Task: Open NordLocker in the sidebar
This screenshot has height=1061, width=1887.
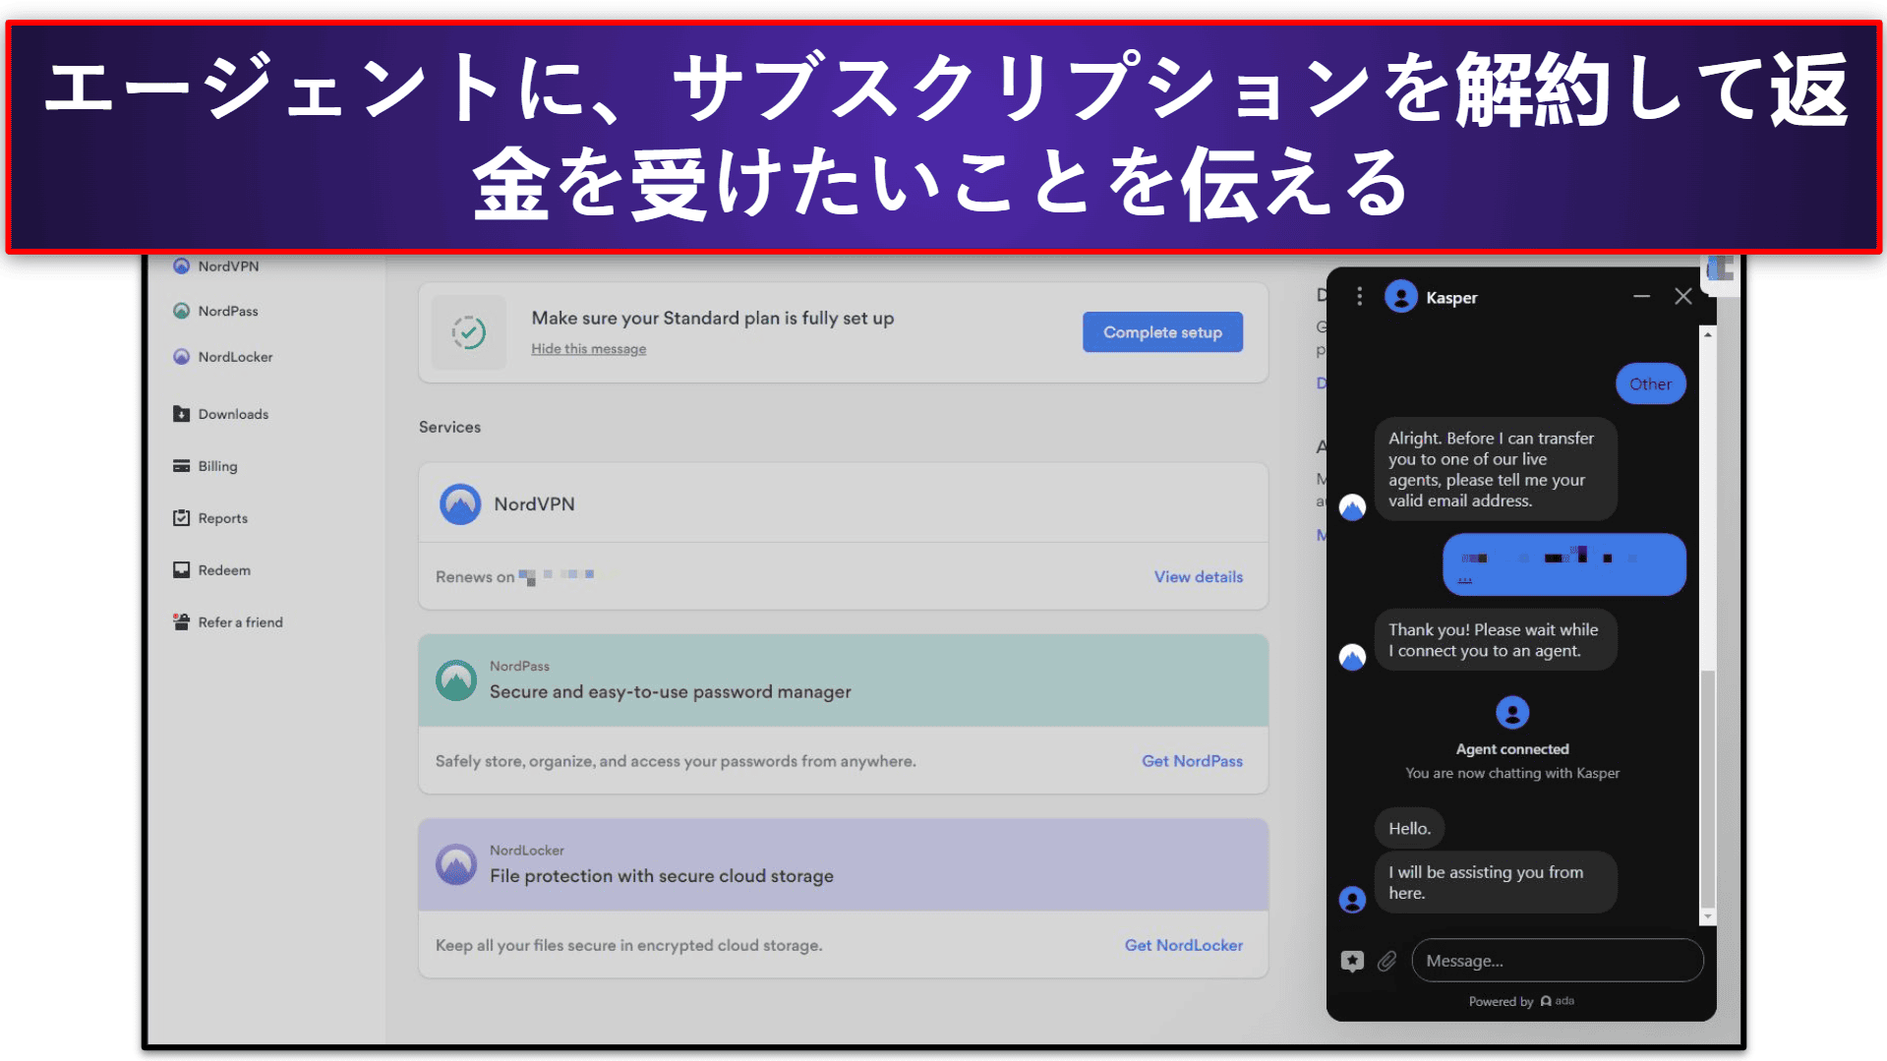Action: point(235,357)
